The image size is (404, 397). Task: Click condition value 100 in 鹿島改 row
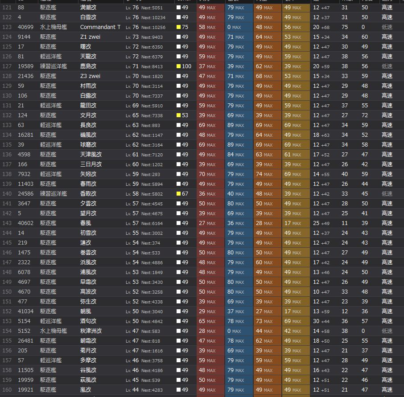(x=186, y=66)
